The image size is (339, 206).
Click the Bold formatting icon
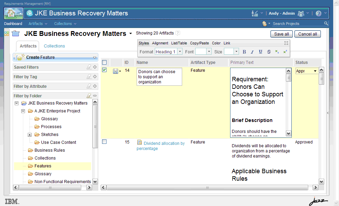(244, 52)
